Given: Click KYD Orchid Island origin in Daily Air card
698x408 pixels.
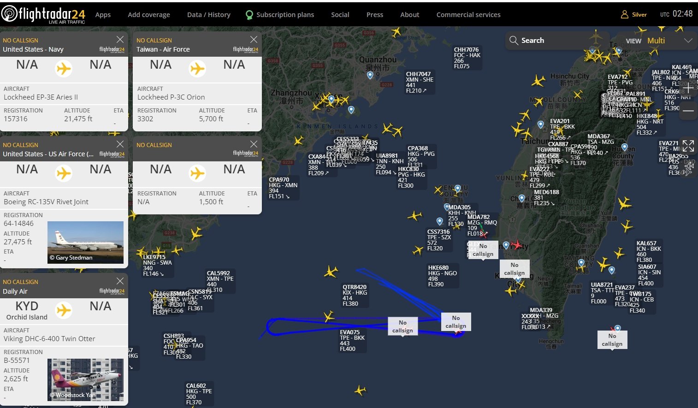Looking at the screenshot, I should pos(27,310).
